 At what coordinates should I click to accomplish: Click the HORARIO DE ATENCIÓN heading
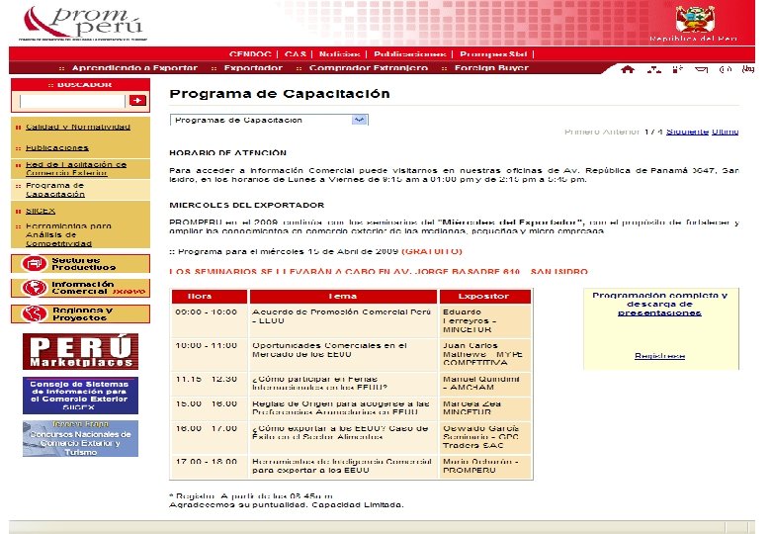(227, 153)
